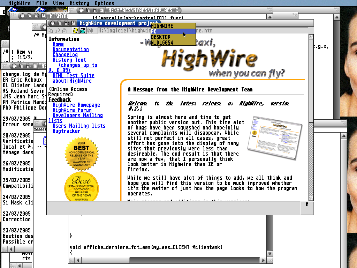
Task: Click the HighWire address URL field
Action: point(203,31)
